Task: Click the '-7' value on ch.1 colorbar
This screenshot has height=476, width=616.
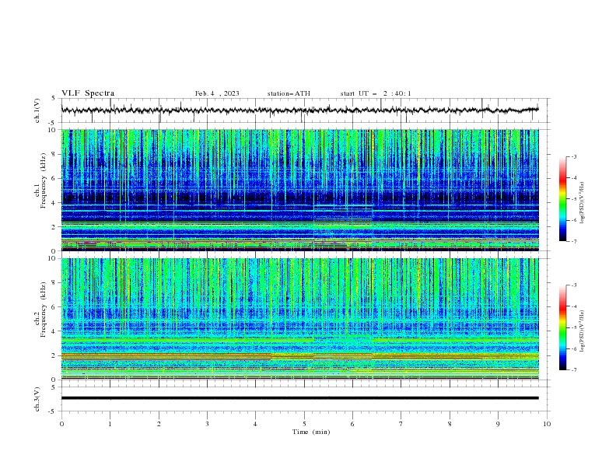Action: [x=574, y=241]
